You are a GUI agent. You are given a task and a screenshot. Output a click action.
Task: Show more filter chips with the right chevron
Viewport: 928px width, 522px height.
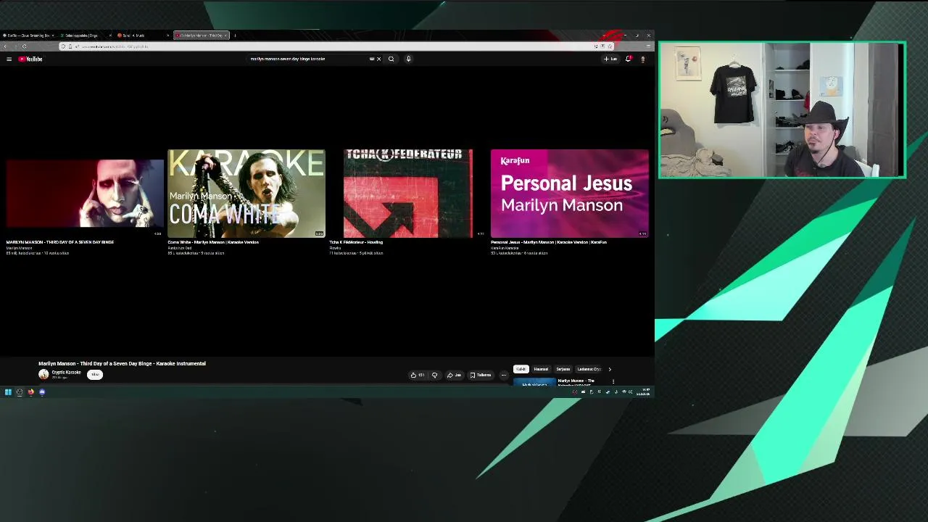pos(610,369)
